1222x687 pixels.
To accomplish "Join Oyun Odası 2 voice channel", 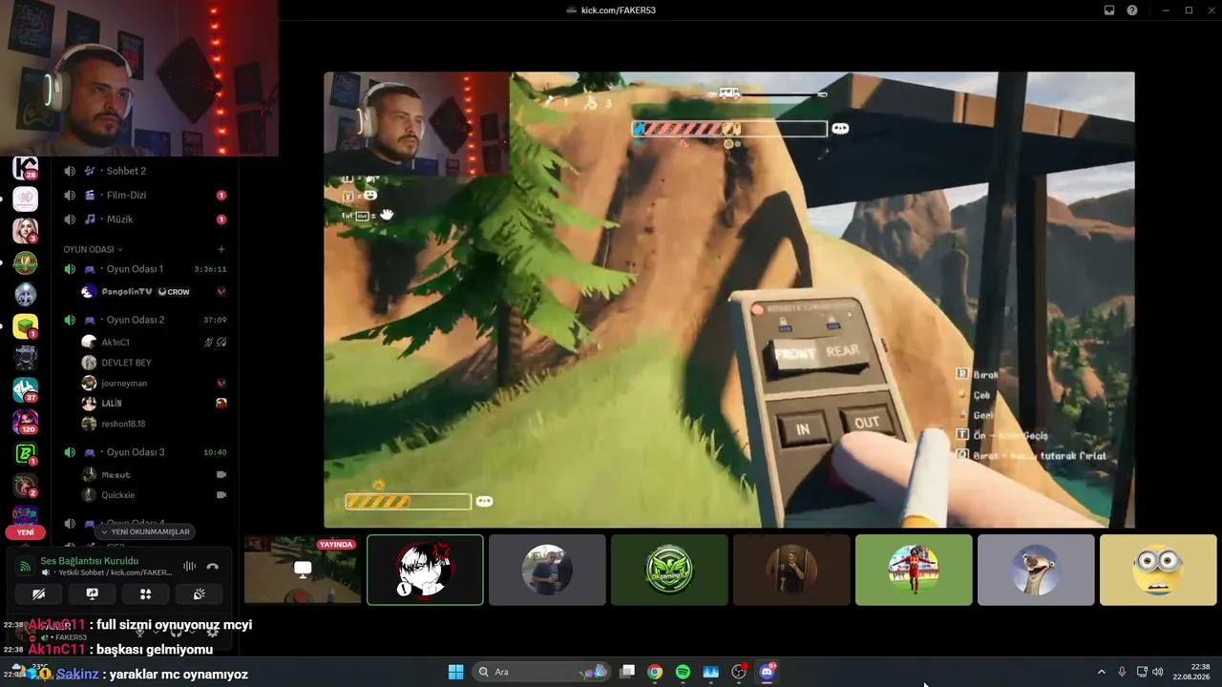I will 145,320.
